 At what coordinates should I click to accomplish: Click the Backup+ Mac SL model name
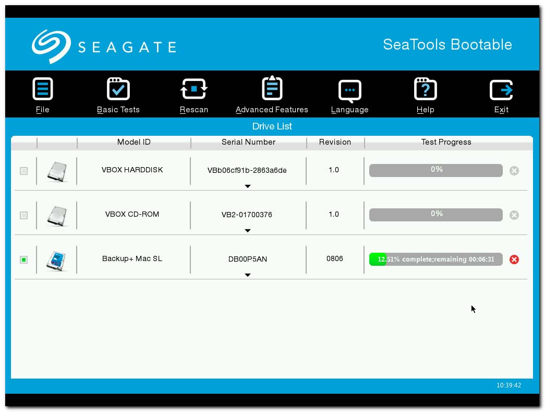click(132, 258)
